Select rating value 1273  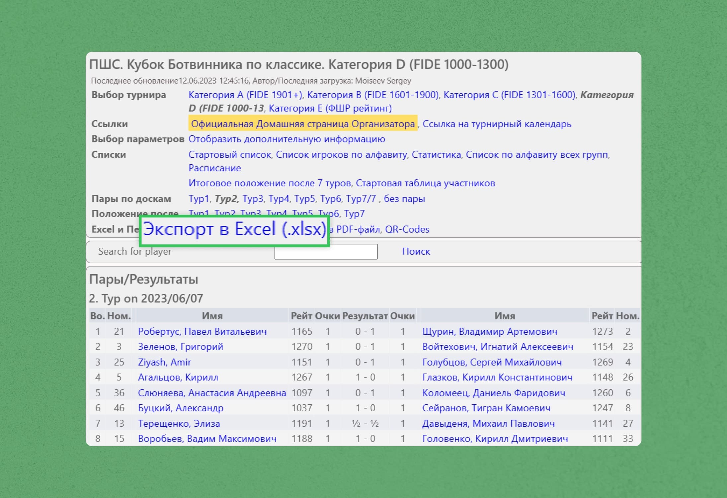click(x=603, y=332)
